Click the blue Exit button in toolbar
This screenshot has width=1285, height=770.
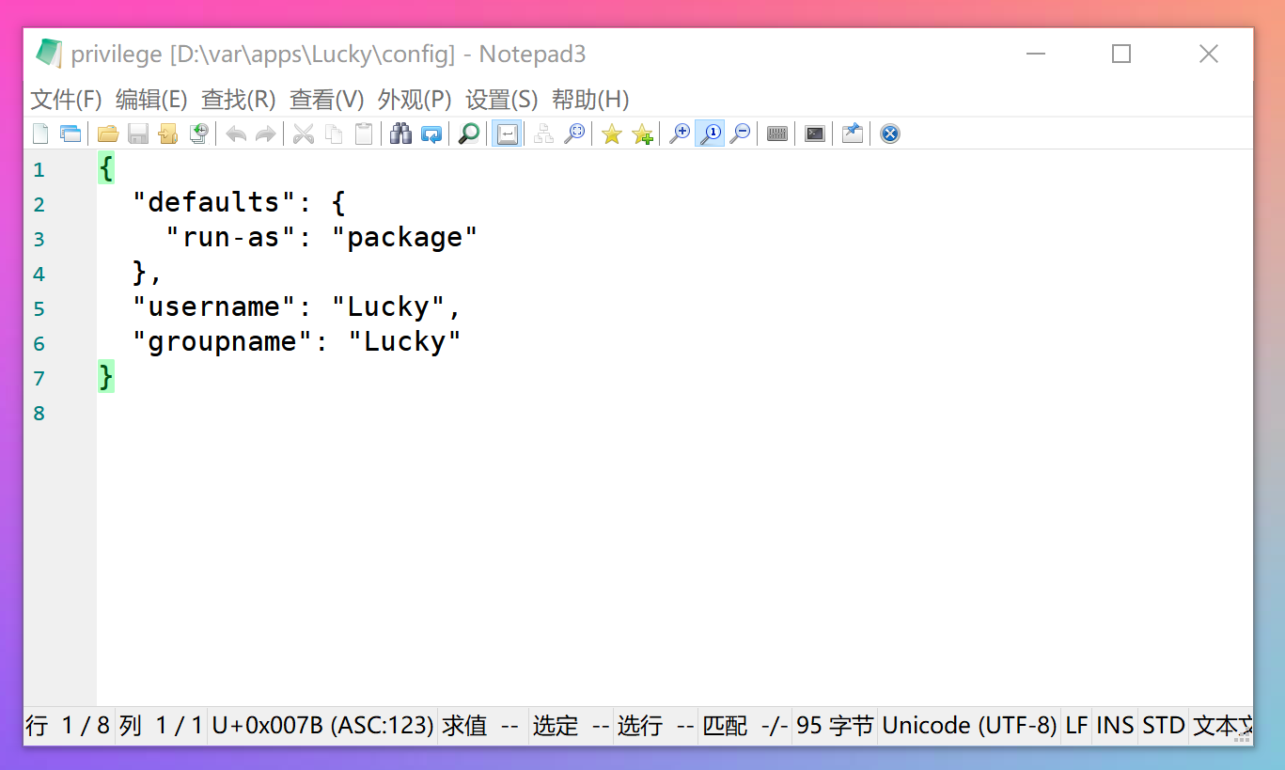[890, 134]
